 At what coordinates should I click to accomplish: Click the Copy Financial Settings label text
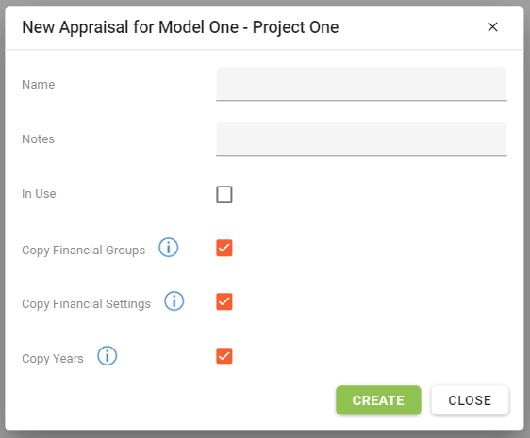coord(86,304)
